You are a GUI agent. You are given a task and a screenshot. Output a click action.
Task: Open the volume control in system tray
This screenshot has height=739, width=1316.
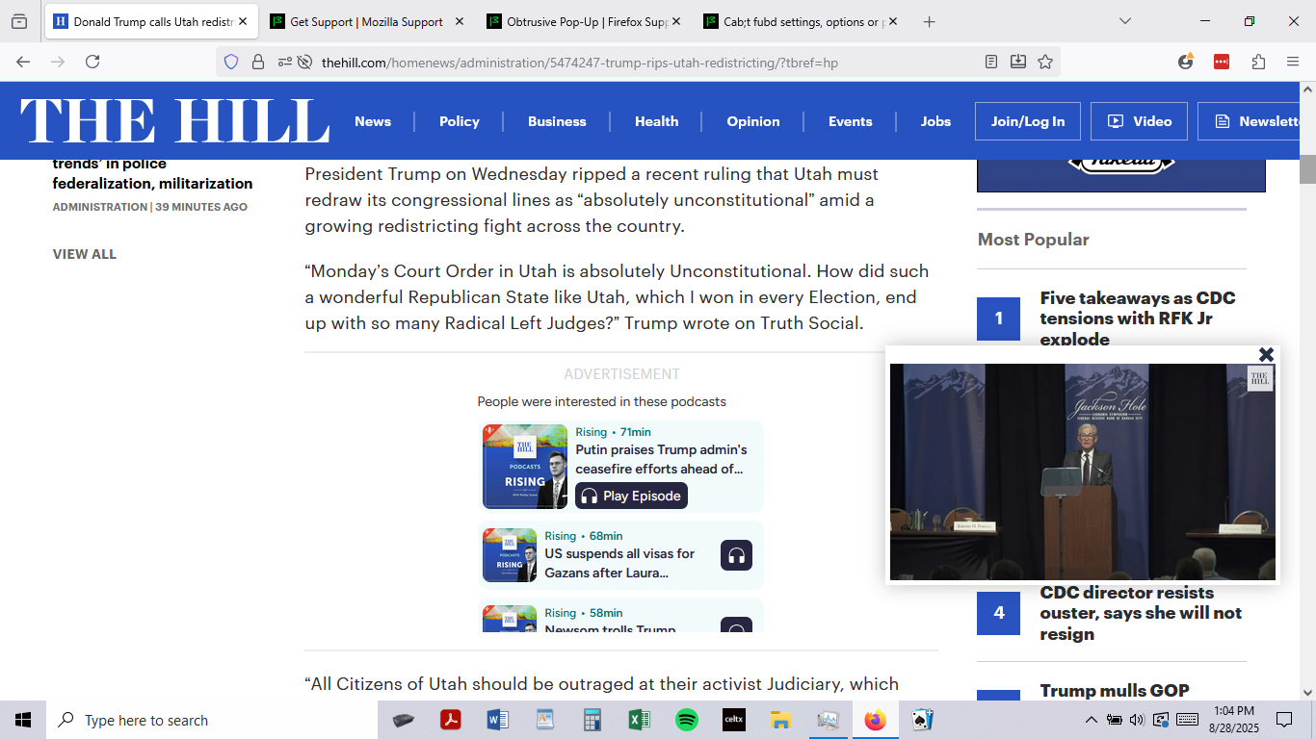pyautogui.click(x=1137, y=720)
